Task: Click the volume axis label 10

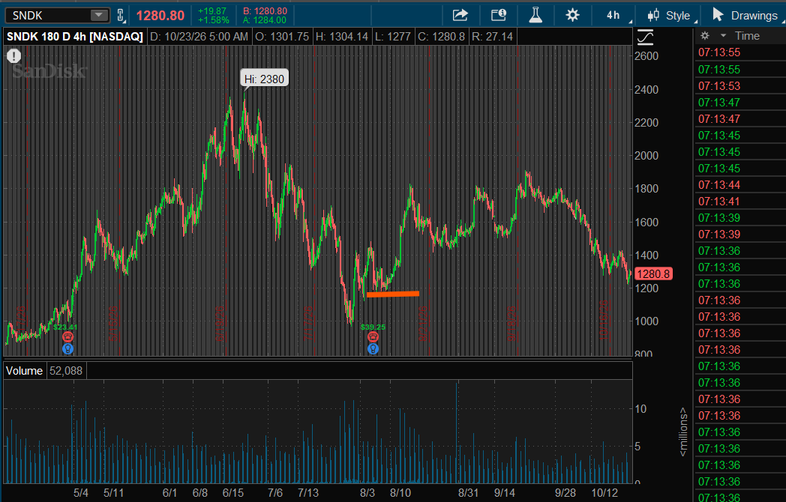Action: tap(640, 409)
